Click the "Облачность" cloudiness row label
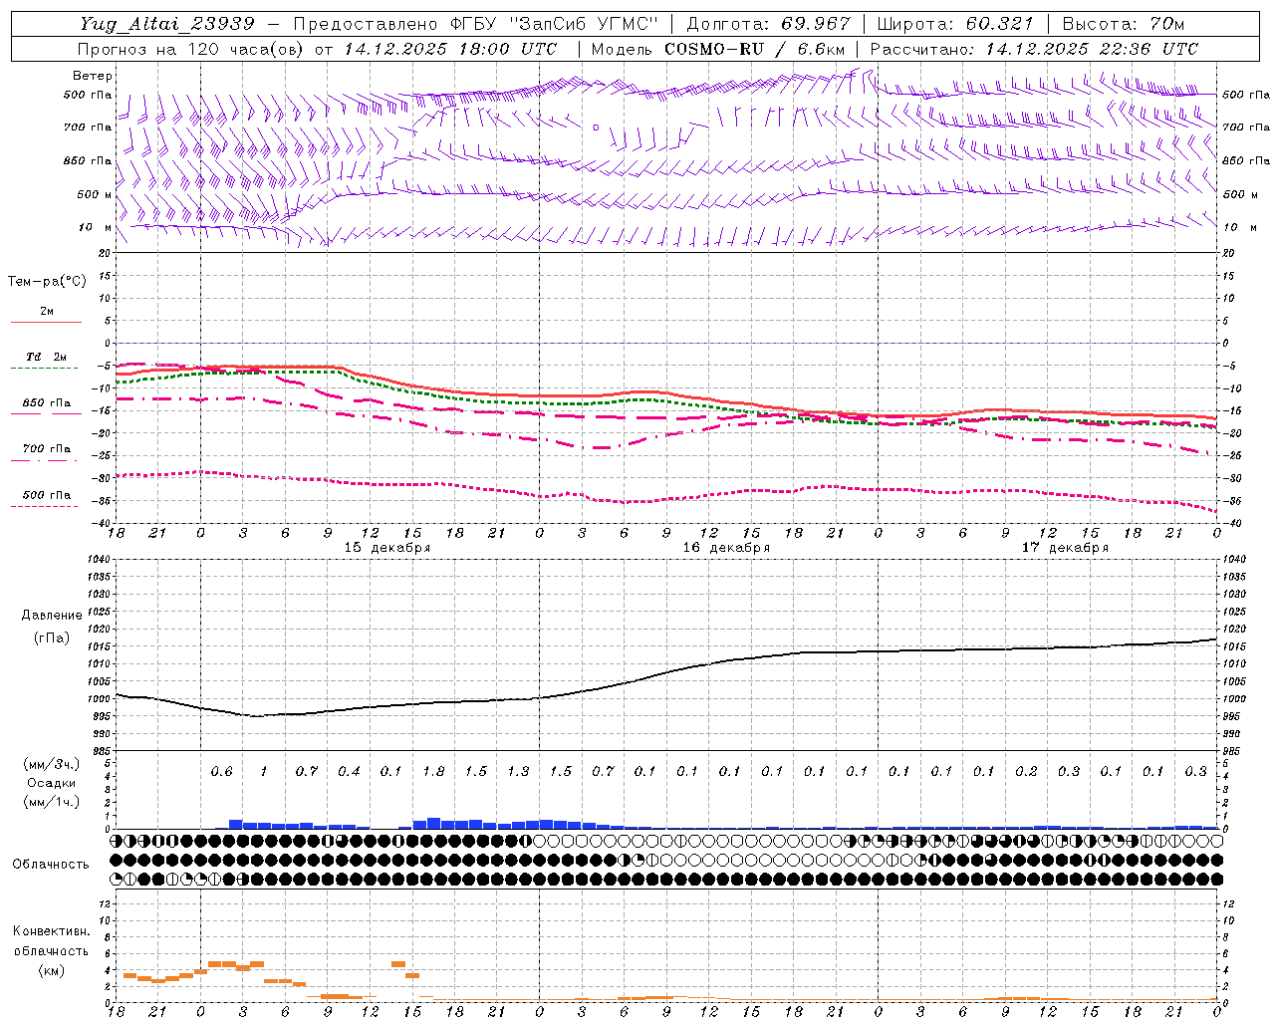1275x1020 pixels. tap(51, 865)
